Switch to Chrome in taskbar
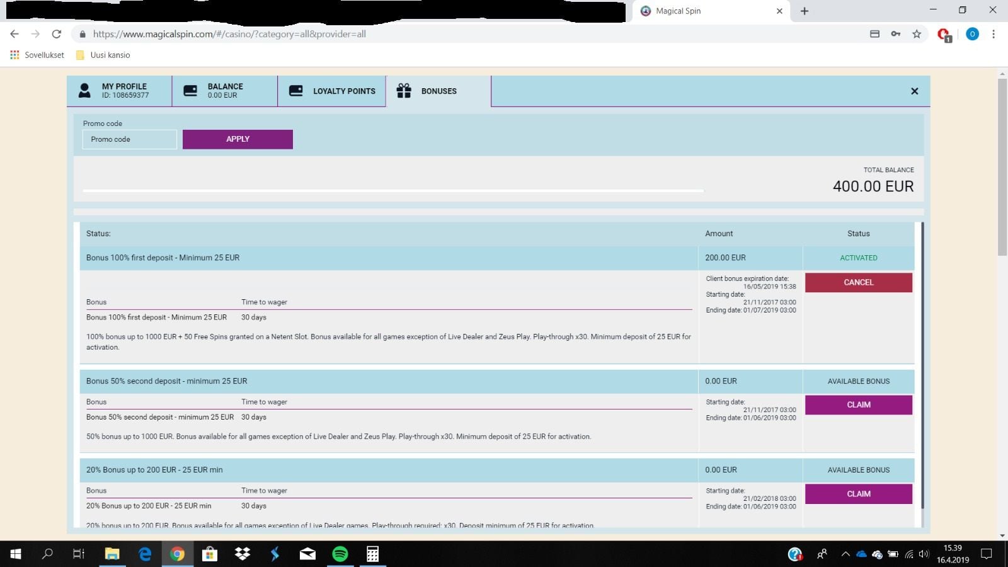This screenshot has height=567, width=1008. [x=177, y=554]
